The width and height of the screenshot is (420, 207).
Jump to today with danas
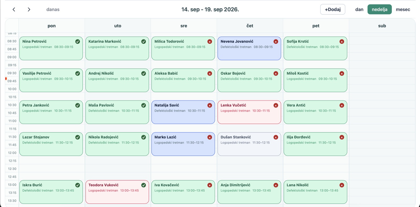(x=53, y=9)
